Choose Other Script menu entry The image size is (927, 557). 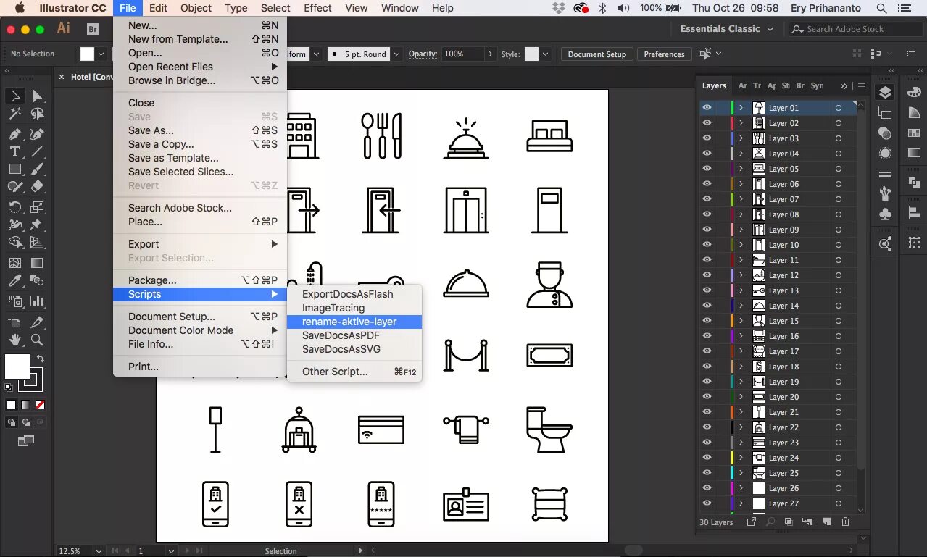354,372
